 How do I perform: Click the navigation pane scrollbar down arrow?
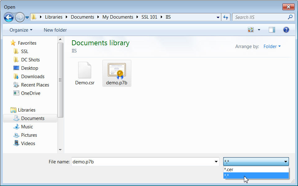61,150
